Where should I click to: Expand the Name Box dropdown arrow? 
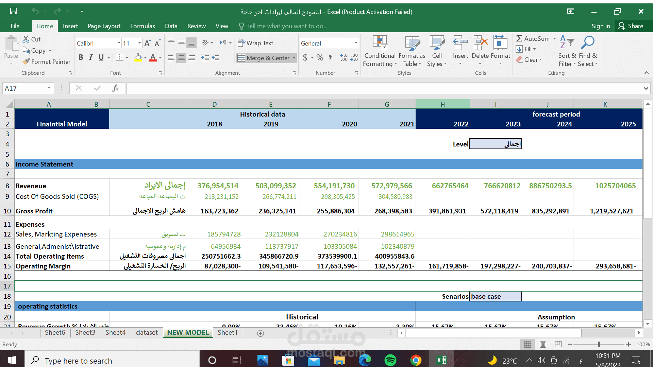coord(49,88)
